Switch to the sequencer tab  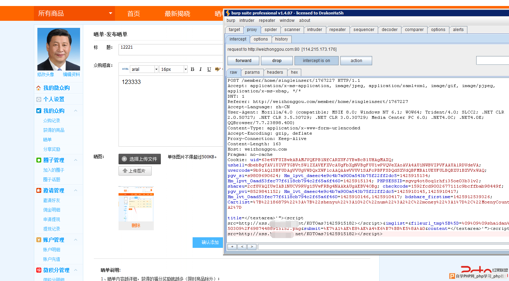pos(364,30)
